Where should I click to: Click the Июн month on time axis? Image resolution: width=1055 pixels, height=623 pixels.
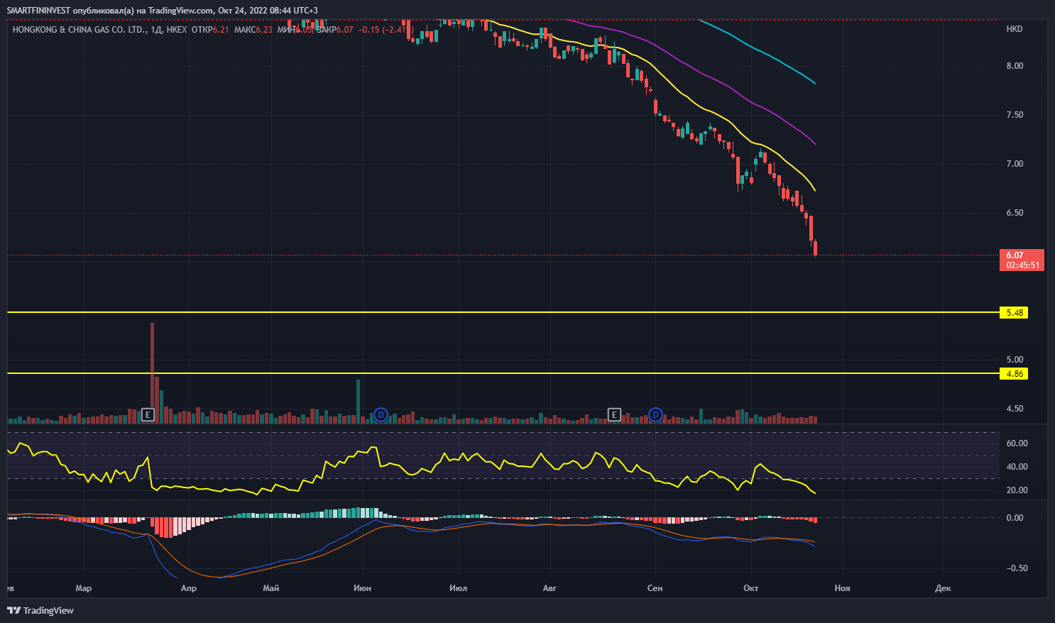[362, 588]
